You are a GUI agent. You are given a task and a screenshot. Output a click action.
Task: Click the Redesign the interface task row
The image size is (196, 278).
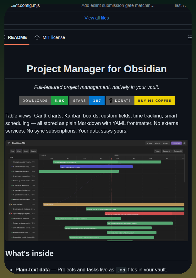pos(23,199)
